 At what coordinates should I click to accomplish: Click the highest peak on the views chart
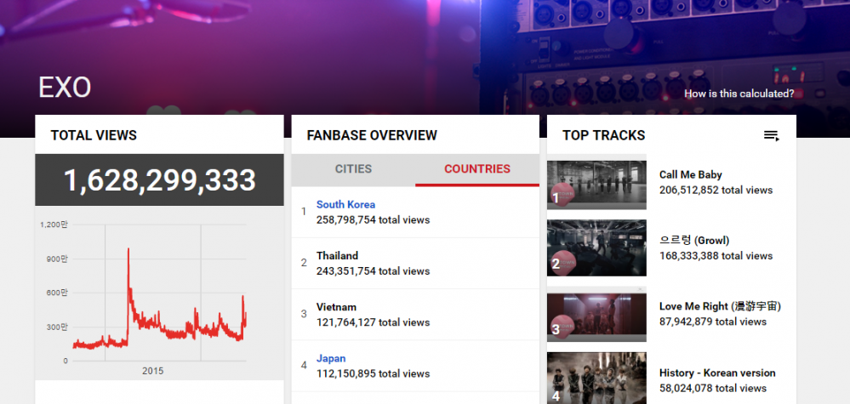pos(128,250)
